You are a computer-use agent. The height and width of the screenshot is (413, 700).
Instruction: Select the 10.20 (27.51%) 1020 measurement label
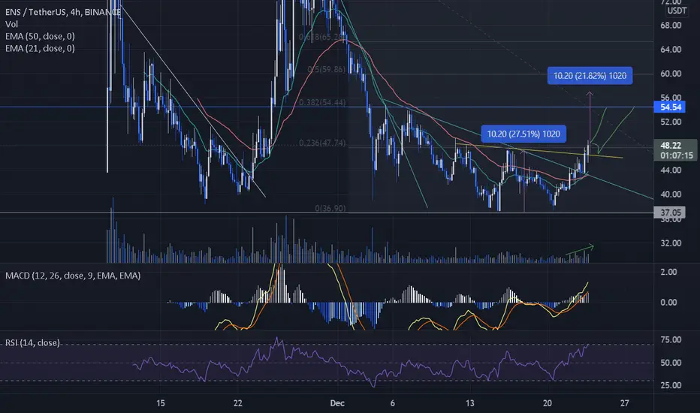pyautogui.click(x=523, y=134)
